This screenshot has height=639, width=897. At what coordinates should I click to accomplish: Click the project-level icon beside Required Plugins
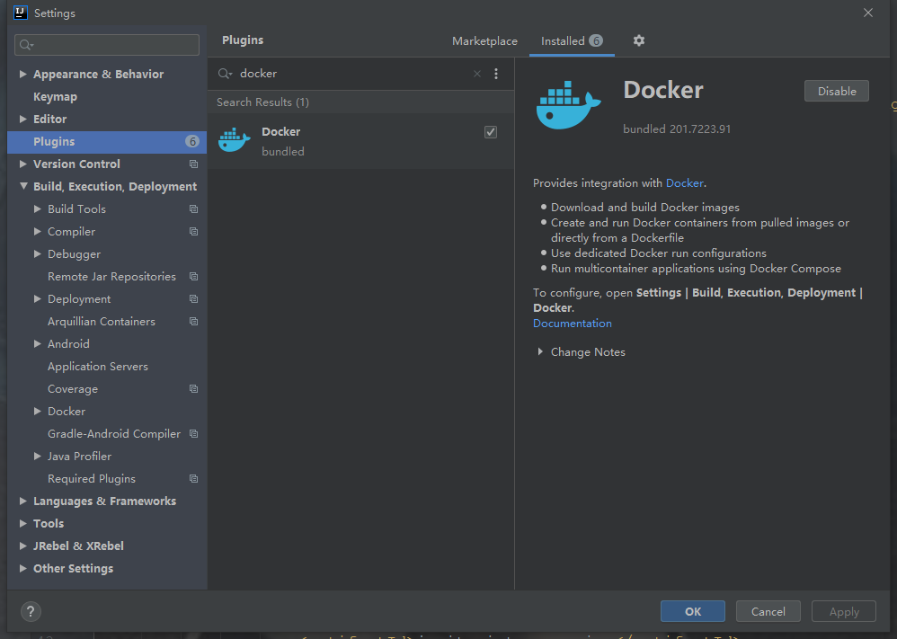point(194,479)
